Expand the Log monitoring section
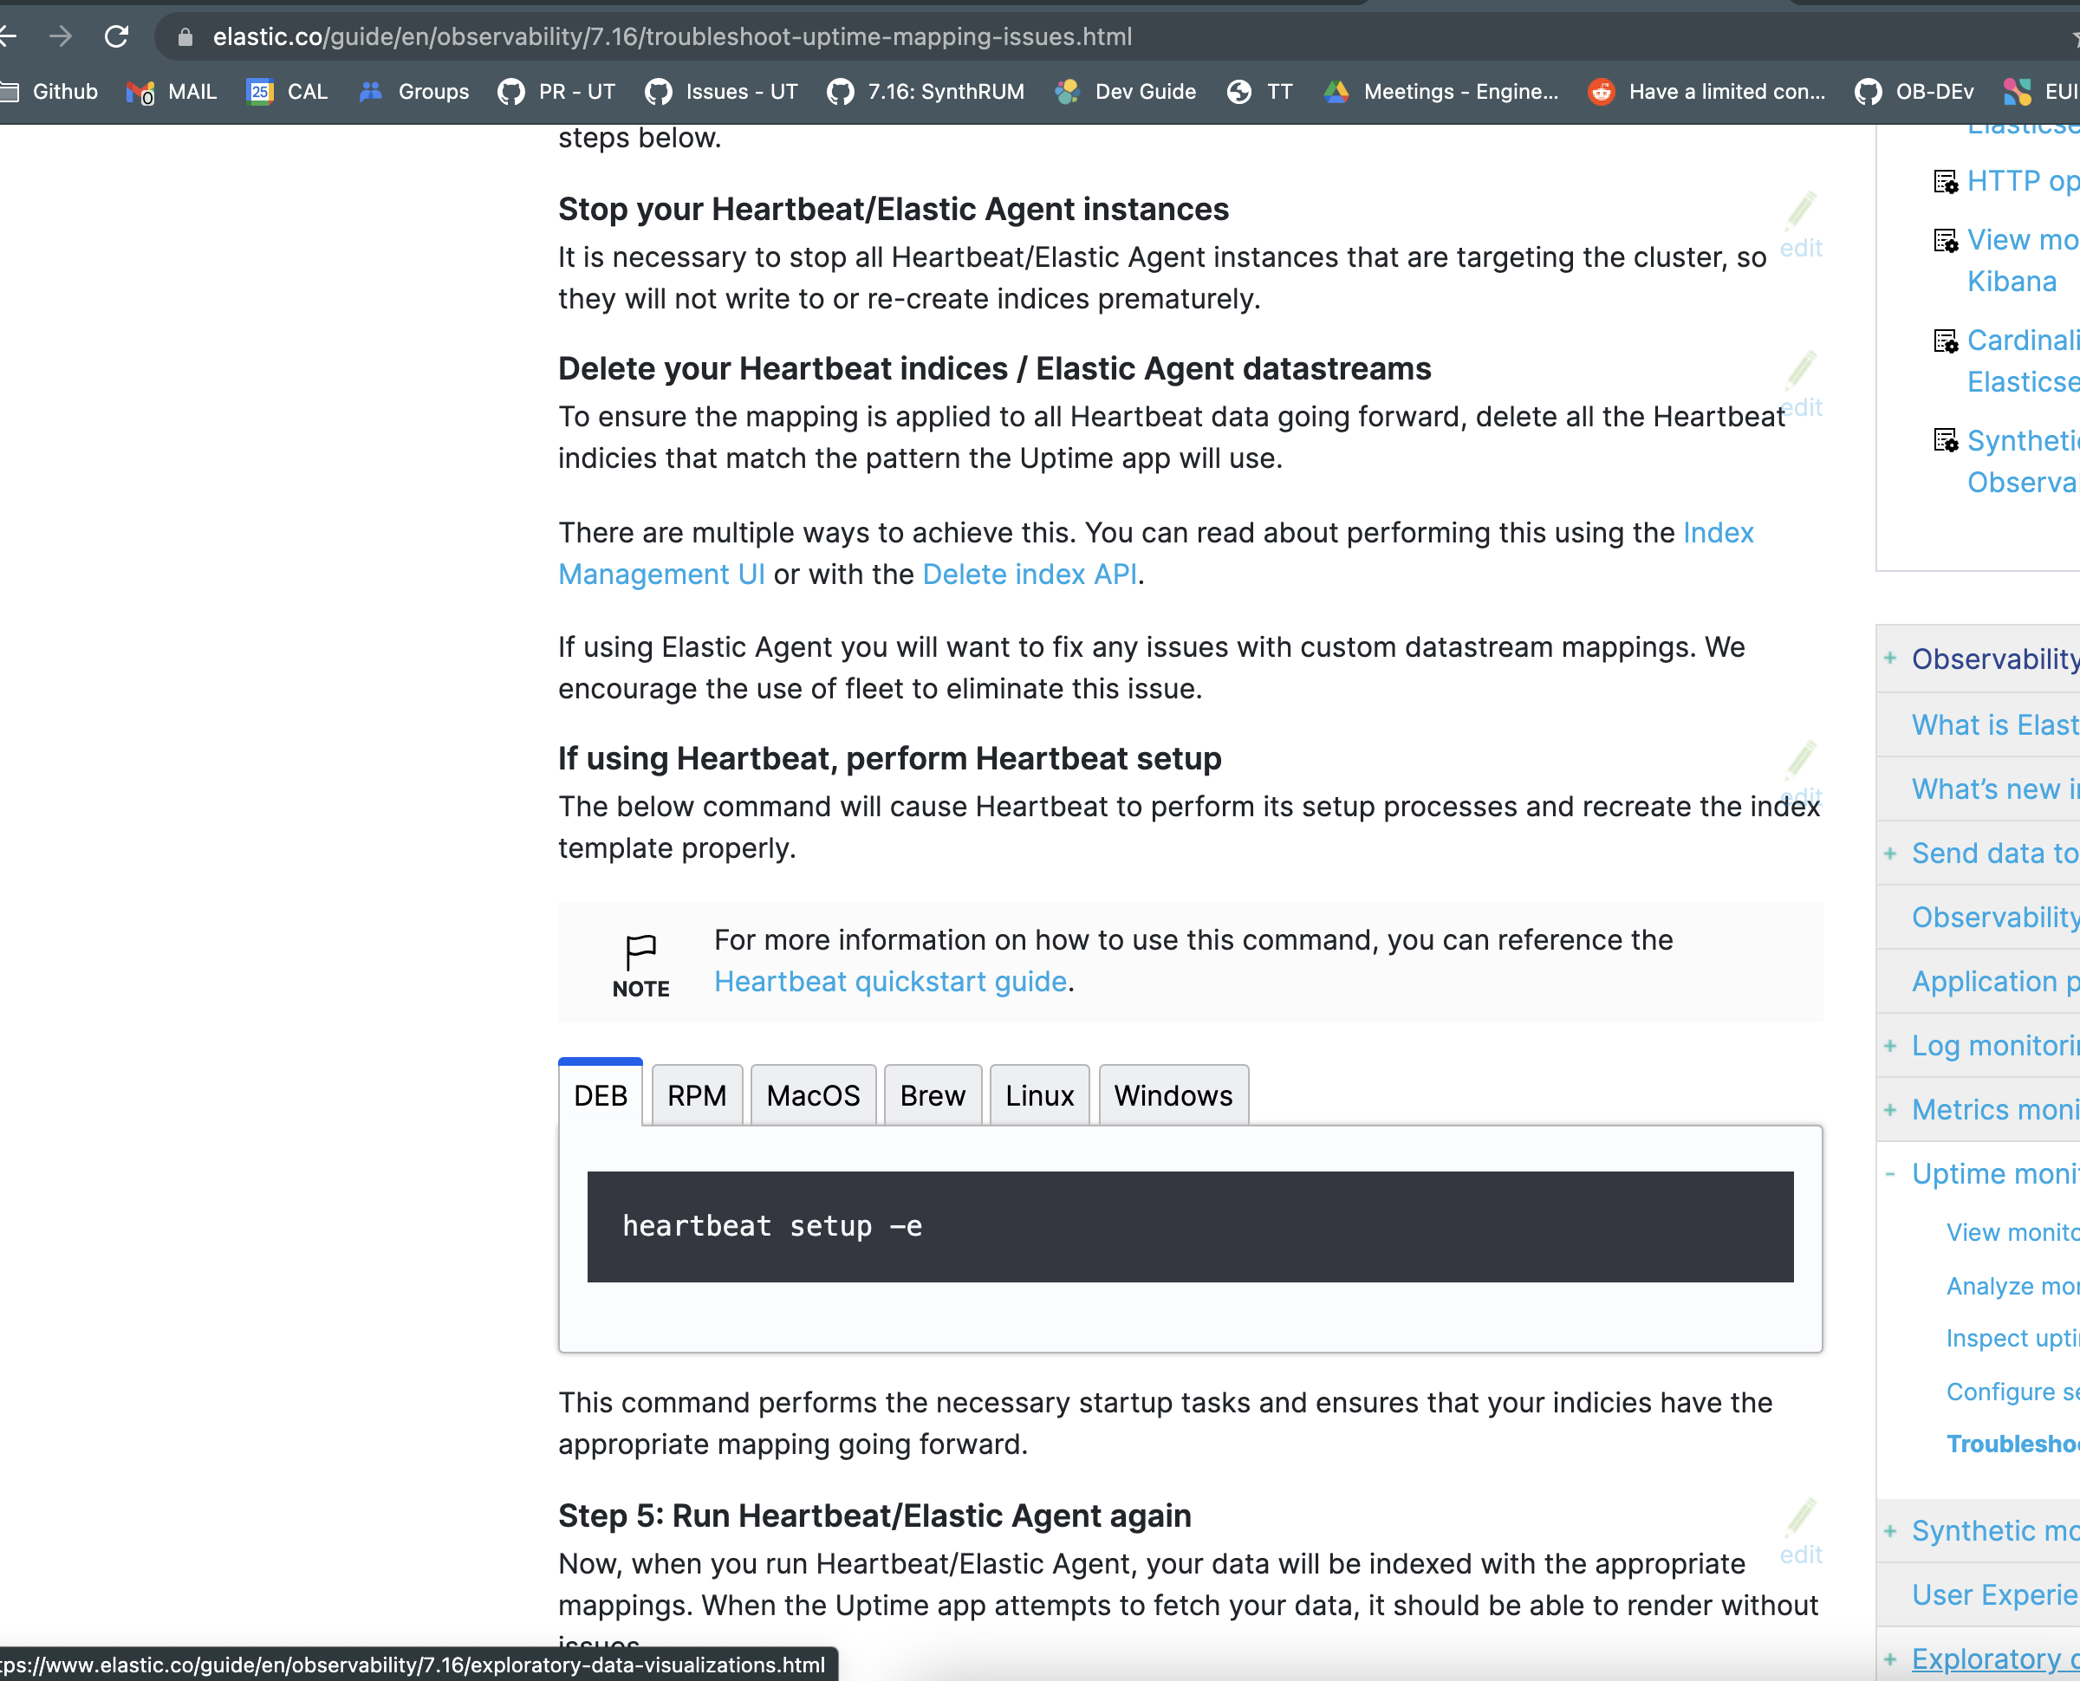Viewport: 2080px width, 1681px height. point(1891,1046)
